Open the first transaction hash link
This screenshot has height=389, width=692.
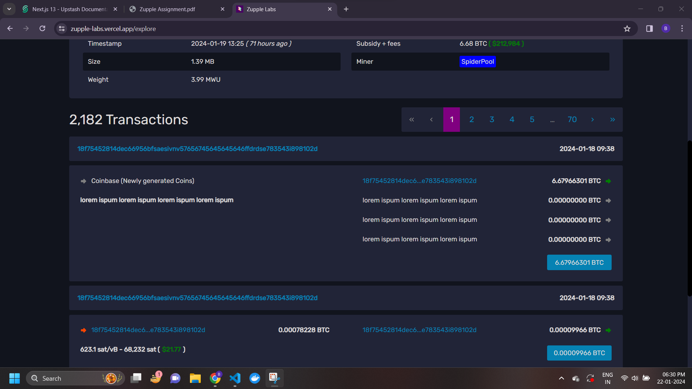coord(198,149)
